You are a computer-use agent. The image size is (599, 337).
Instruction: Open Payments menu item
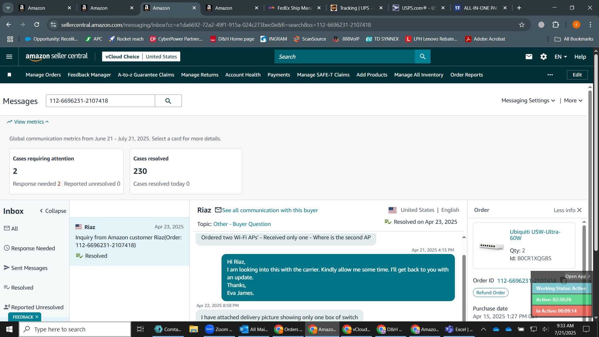(x=279, y=75)
